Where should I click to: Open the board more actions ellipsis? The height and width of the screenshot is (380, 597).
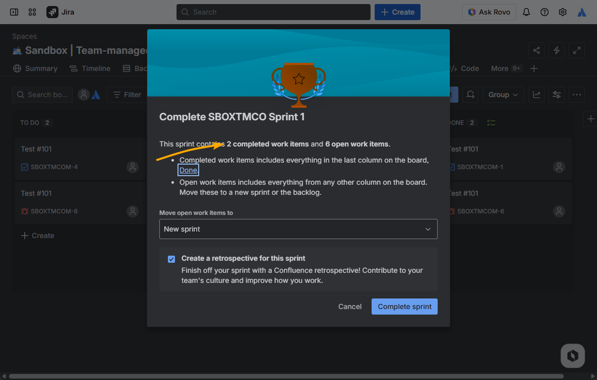tap(577, 95)
